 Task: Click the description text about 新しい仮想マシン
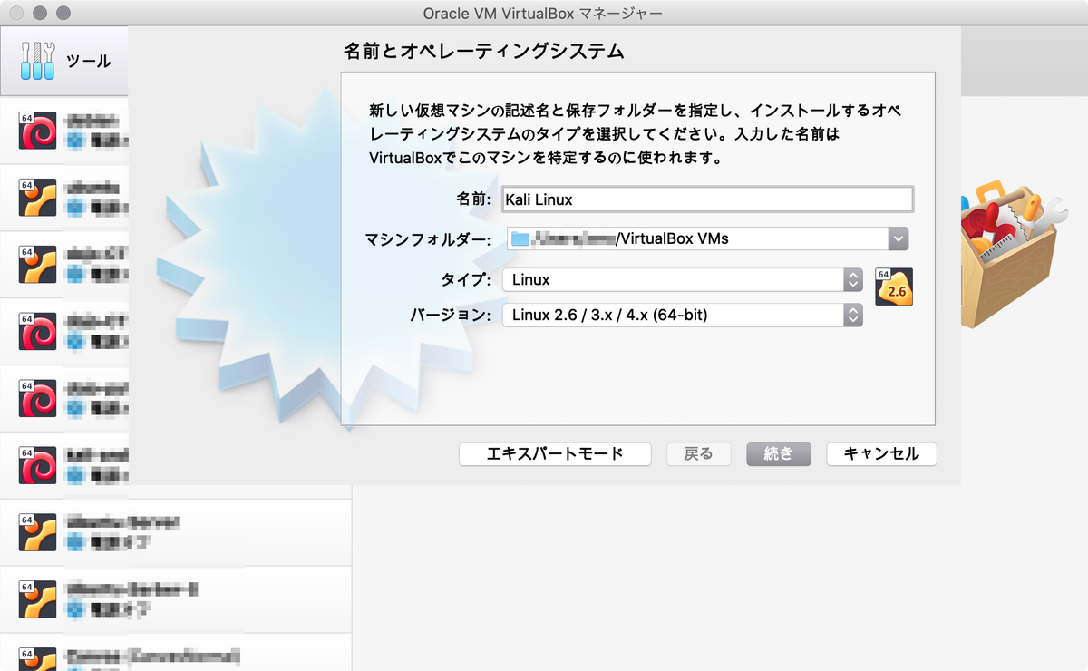coord(635,134)
